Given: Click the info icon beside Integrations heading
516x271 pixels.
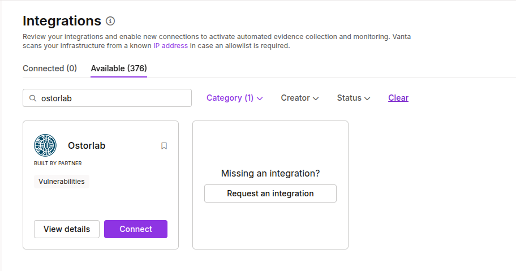Looking at the screenshot, I should point(110,21).
